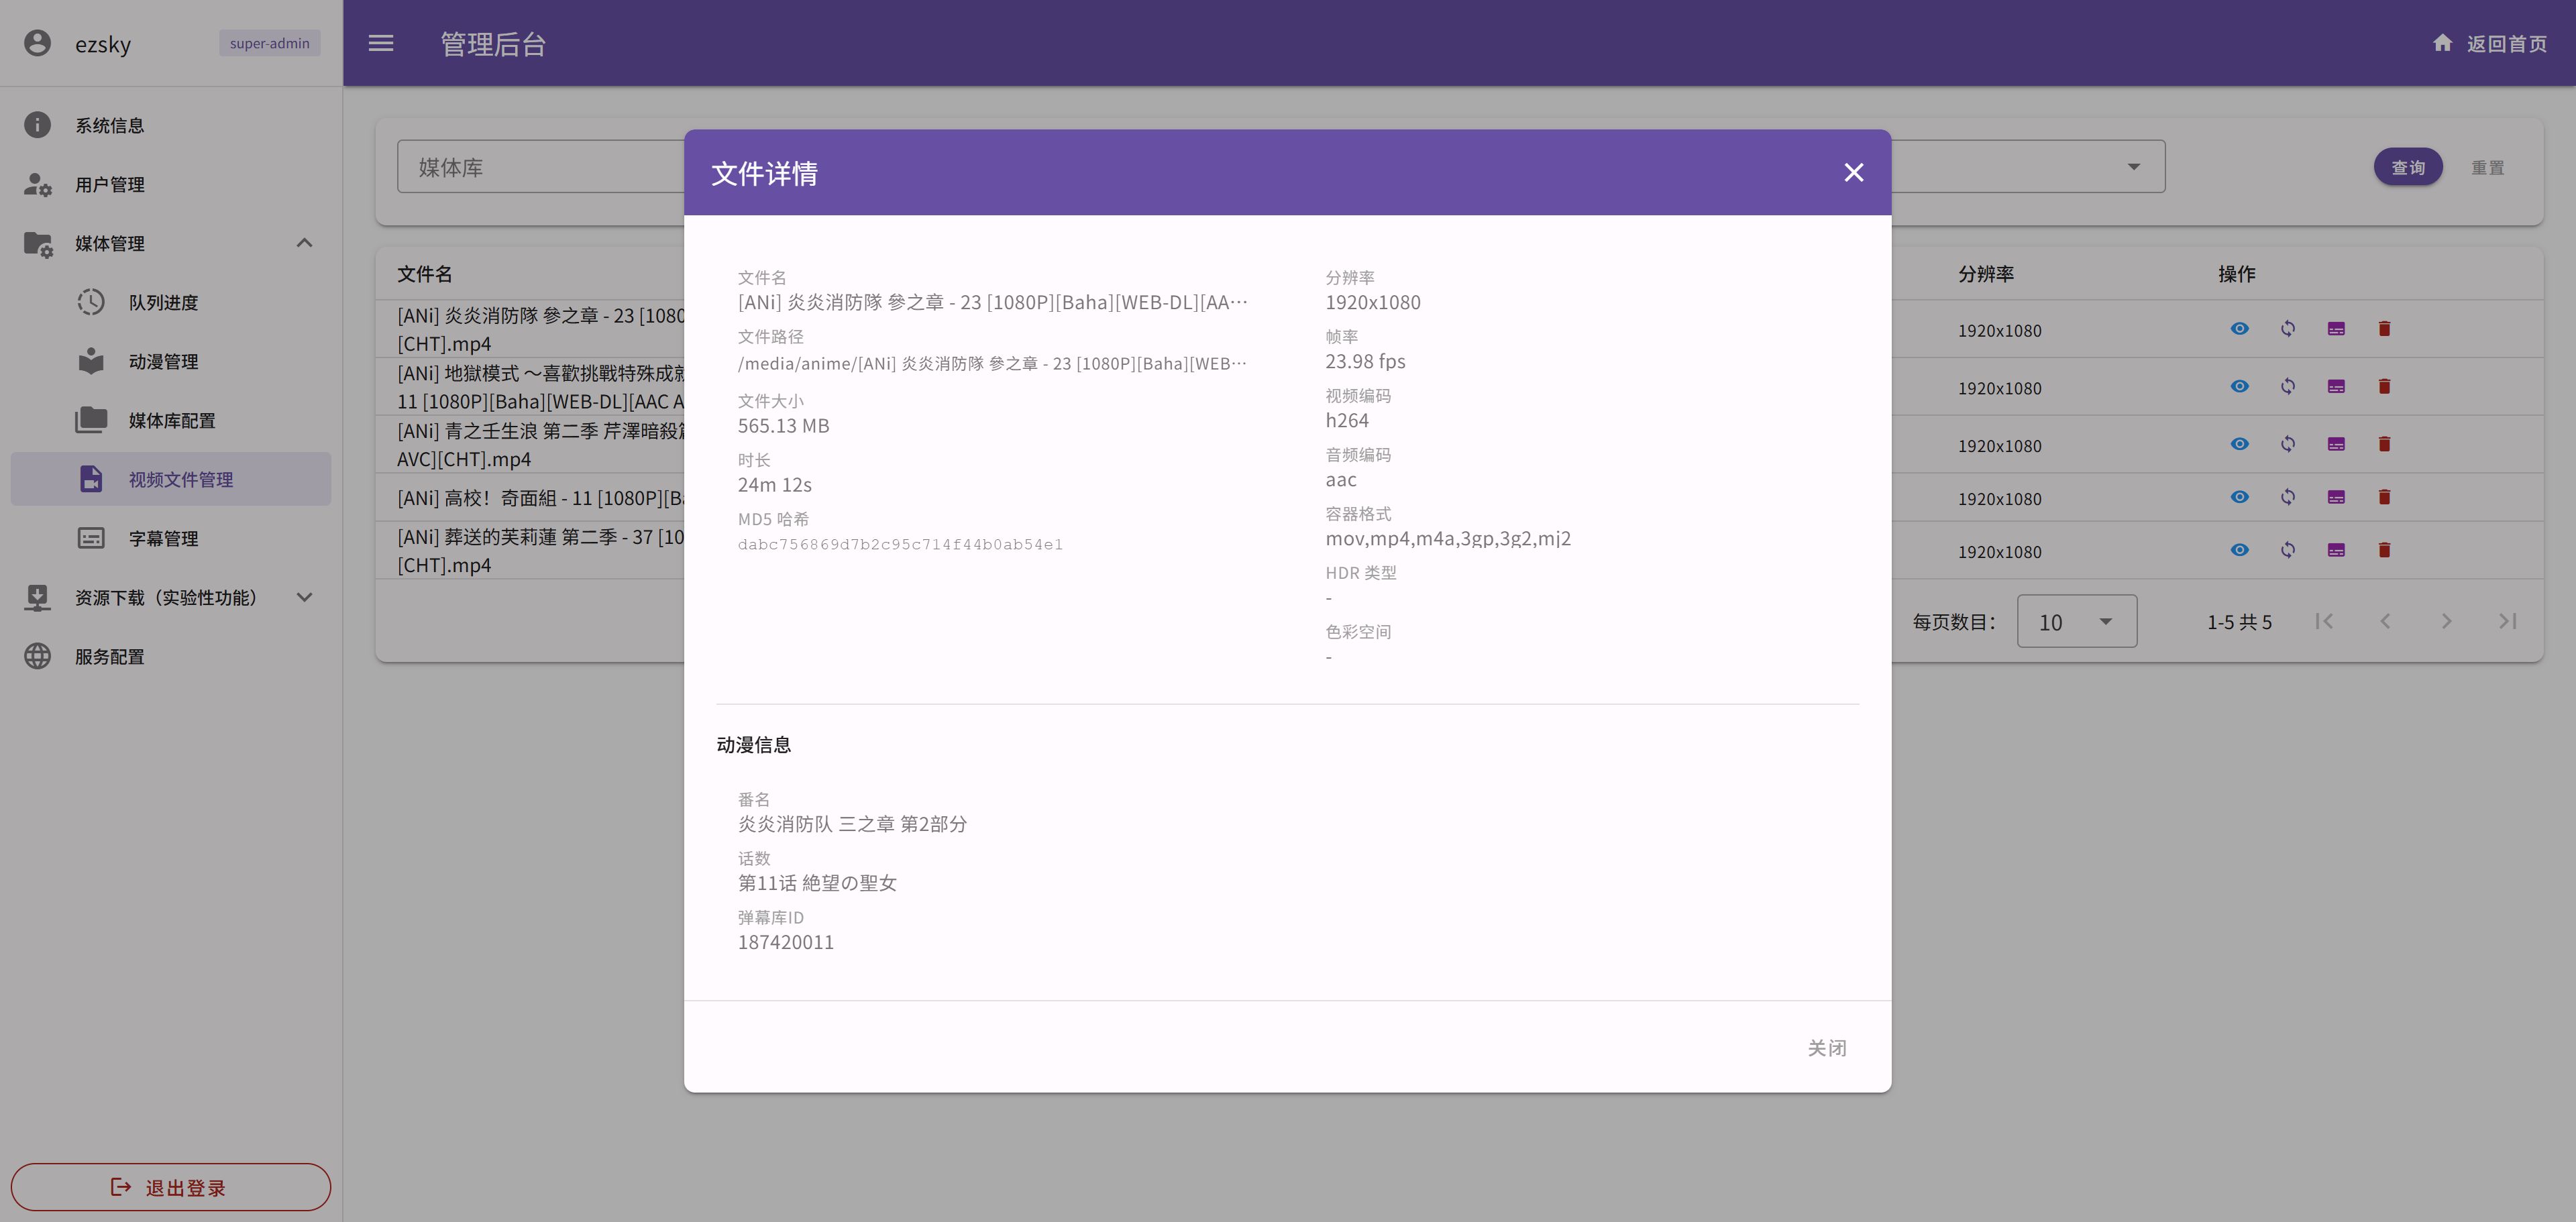
Task: Click the 退出登录 logout button
Action: pyautogui.click(x=170, y=1187)
